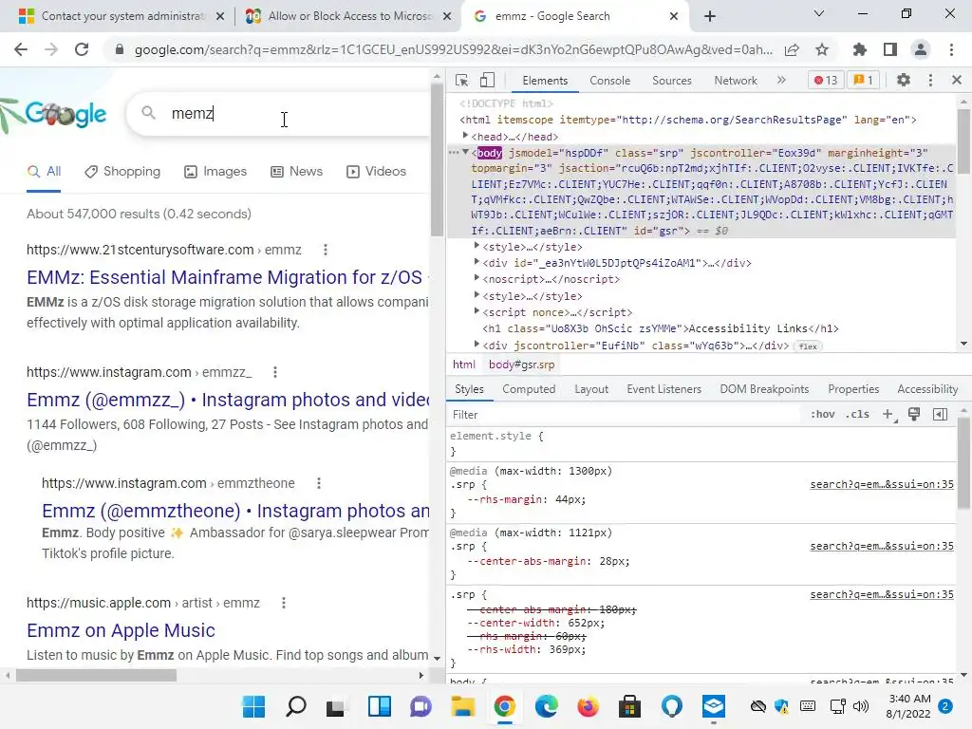The width and height of the screenshot is (972, 729).
Task: Toggle the :hov element state panel
Action: pos(822,414)
